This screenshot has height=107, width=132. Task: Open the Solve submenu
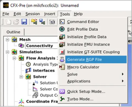[95, 74]
